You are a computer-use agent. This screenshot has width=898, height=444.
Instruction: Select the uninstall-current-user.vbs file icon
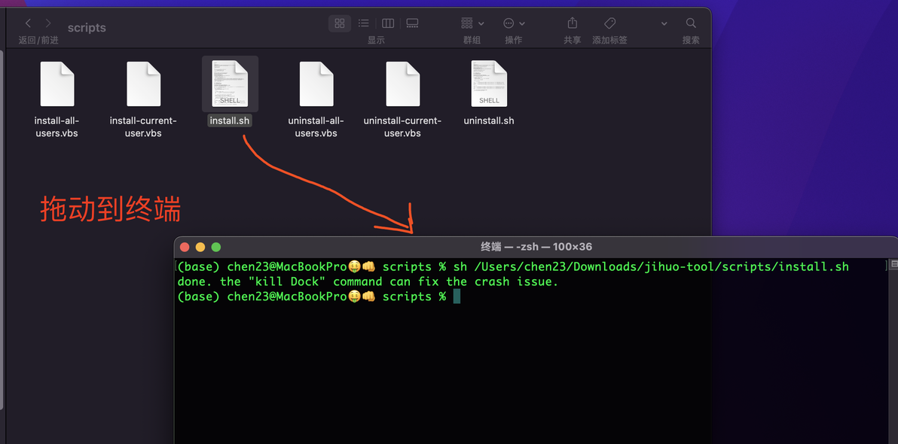point(402,84)
